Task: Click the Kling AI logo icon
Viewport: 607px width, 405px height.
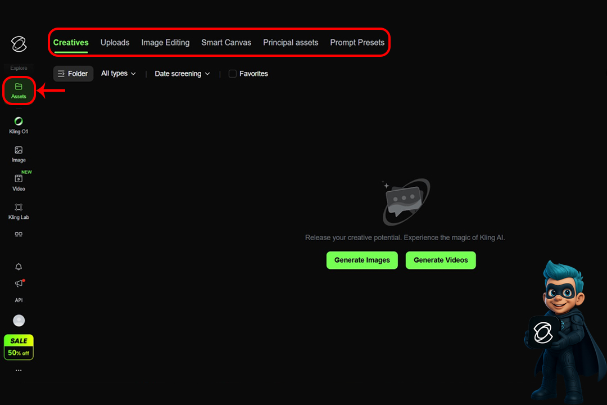Action: tap(19, 44)
